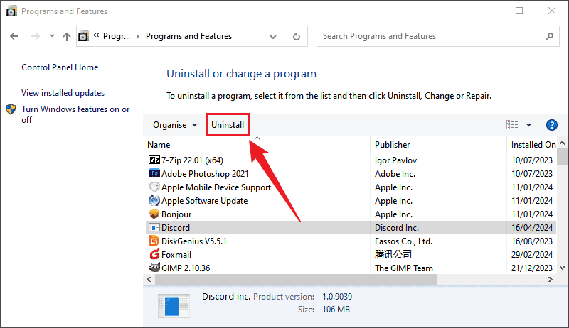Select Apple Mobile Device Support entry
The width and height of the screenshot is (569, 328).
(x=216, y=187)
